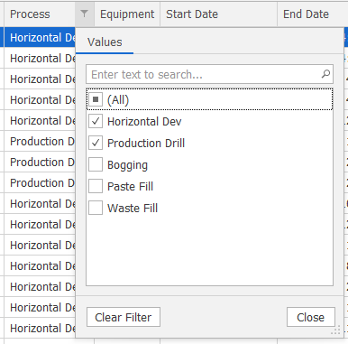This screenshot has width=348, height=344.
Task: Toggle the (All) checkbox
Action: 96,99
